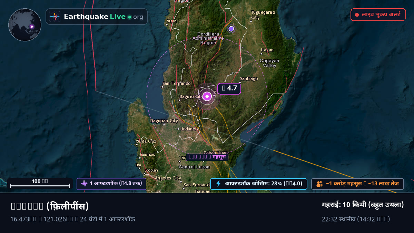Click the "(फ़िलीपींस)" headline
414x233 pixels.
pyautogui.click(x=68, y=206)
